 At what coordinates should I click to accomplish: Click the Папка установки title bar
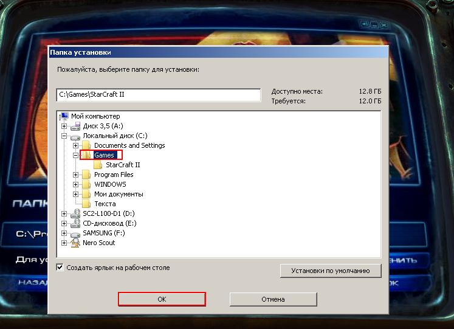pos(218,52)
